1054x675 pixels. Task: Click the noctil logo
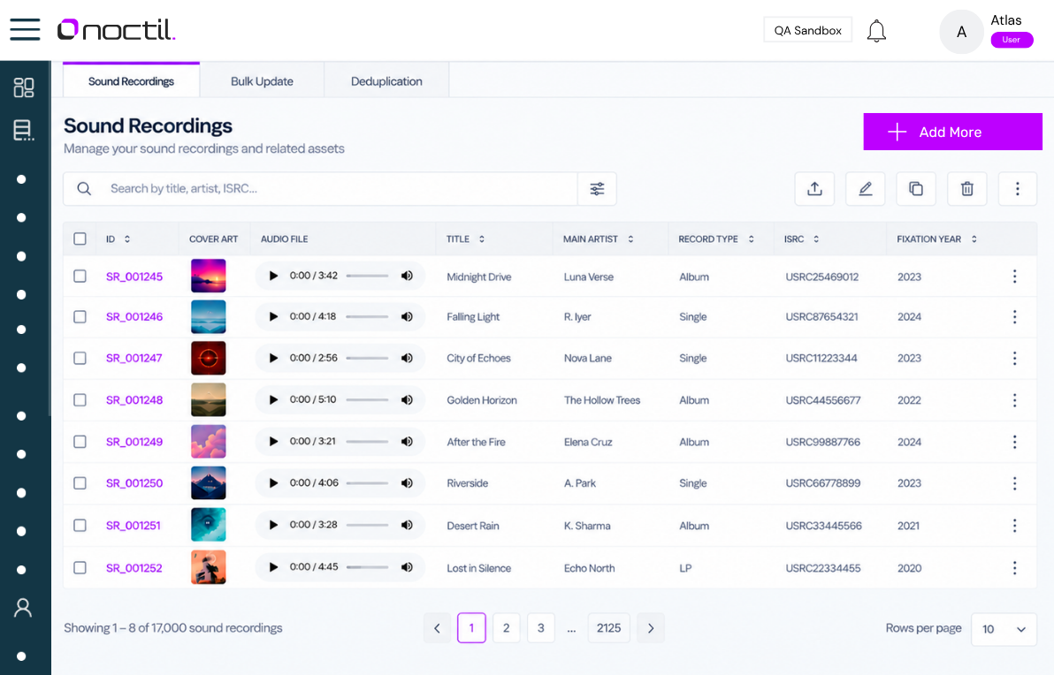[116, 29]
